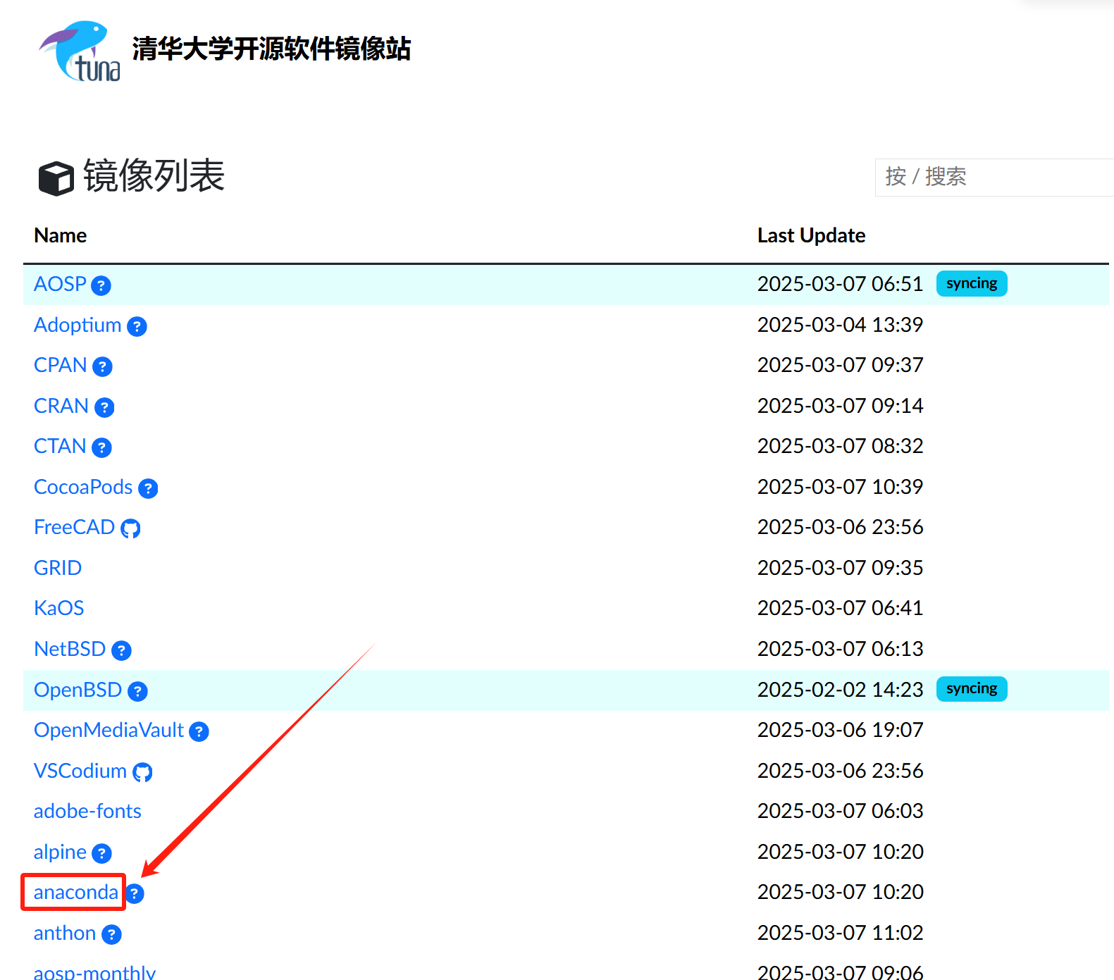Select the VSCodium date 2025-03-06 23:56

coord(840,771)
